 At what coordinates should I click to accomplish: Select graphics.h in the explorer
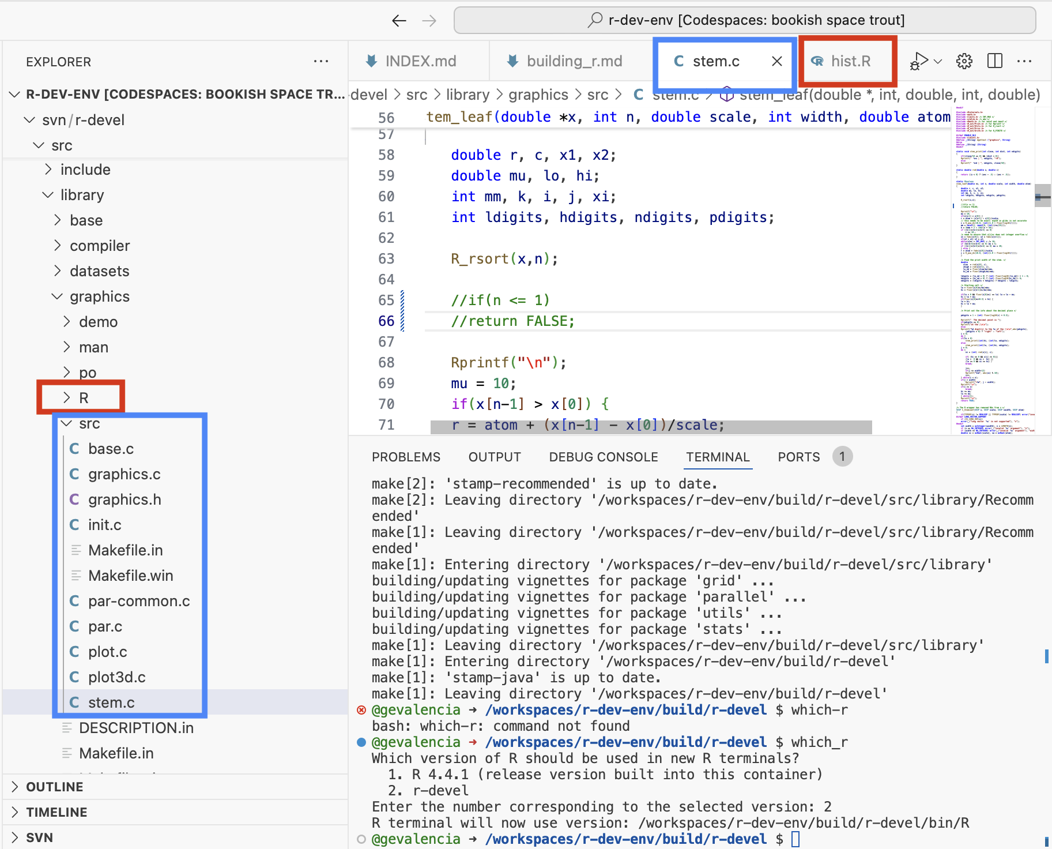[125, 499]
